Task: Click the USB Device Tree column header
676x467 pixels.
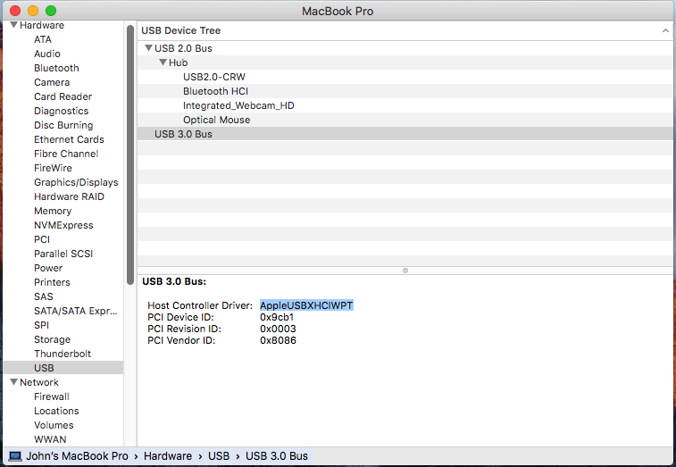Action: (x=405, y=30)
